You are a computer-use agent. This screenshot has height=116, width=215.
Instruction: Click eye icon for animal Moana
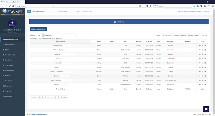(200, 58)
